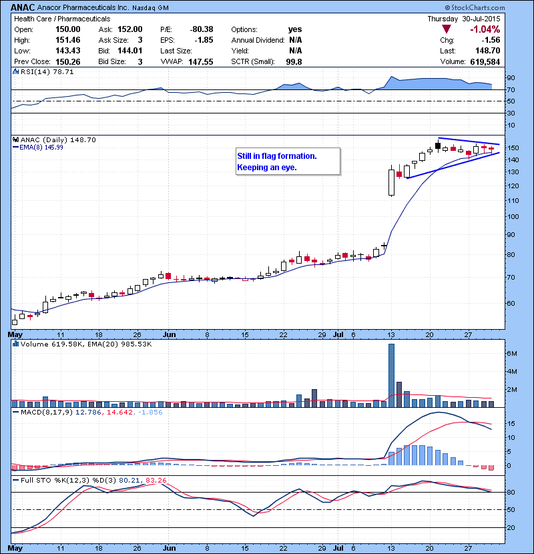This screenshot has height=554, width=534.
Task: Click the black candle at the flag's peak
Action: click(x=438, y=146)
